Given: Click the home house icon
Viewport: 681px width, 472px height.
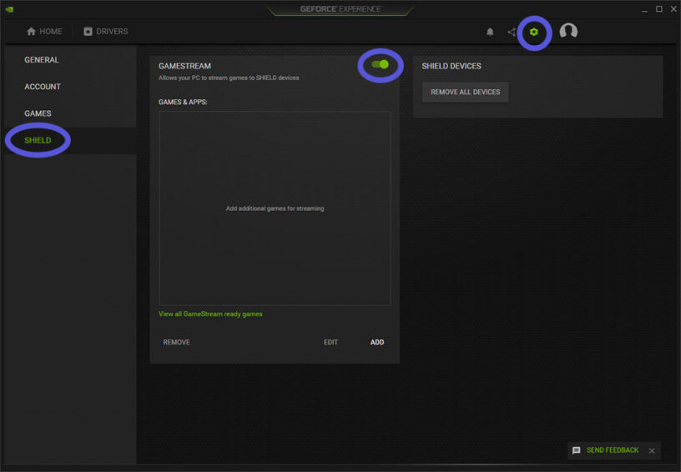Looking at the screenshot, I should [x=31, y=31].
